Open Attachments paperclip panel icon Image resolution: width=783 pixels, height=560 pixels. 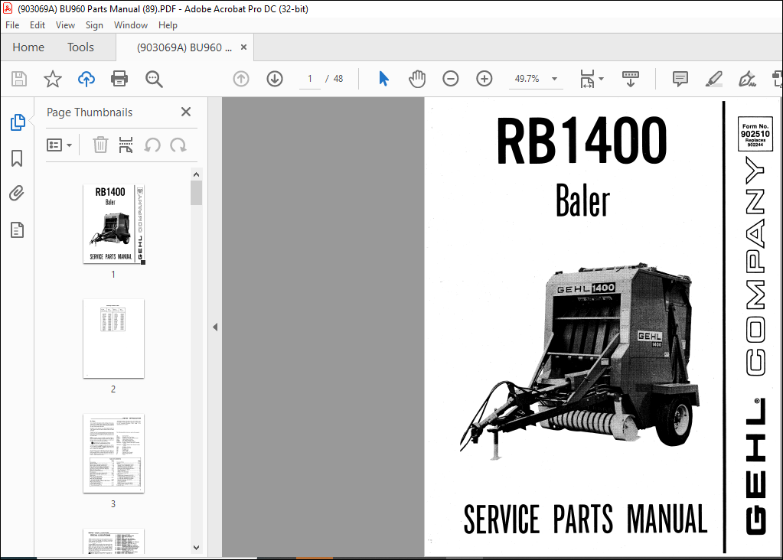pos(17,193)
